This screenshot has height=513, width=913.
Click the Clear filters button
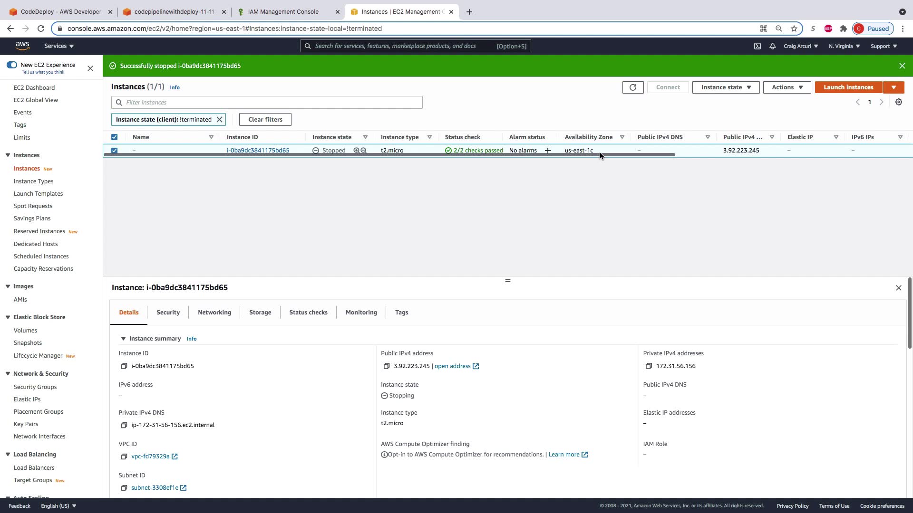coord(265,120)
